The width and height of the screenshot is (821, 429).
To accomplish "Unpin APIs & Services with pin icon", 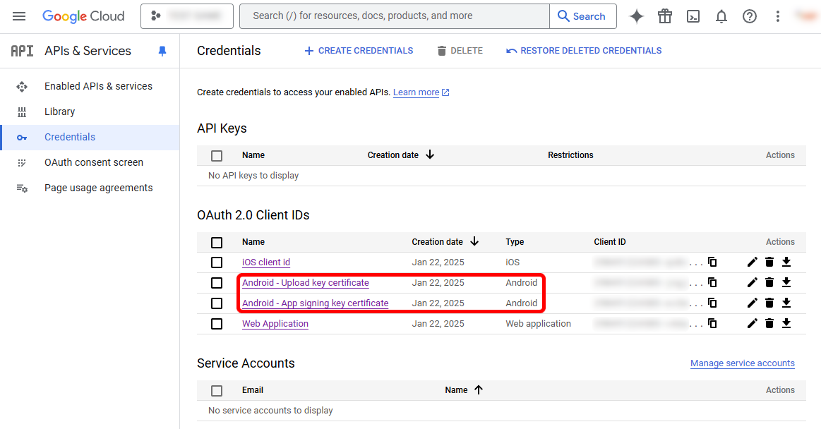I will pos(162,51).
